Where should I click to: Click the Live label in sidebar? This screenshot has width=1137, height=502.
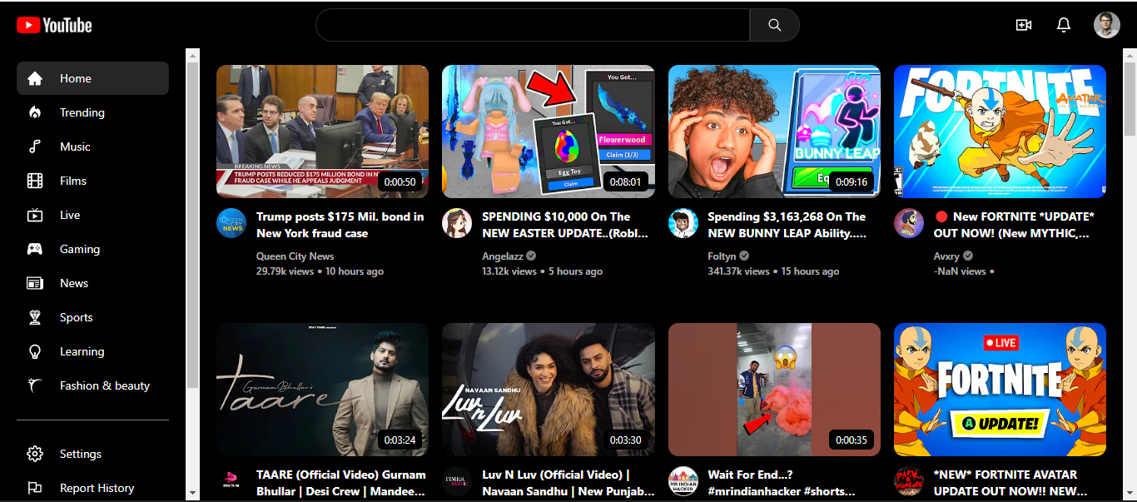point(70,215)
